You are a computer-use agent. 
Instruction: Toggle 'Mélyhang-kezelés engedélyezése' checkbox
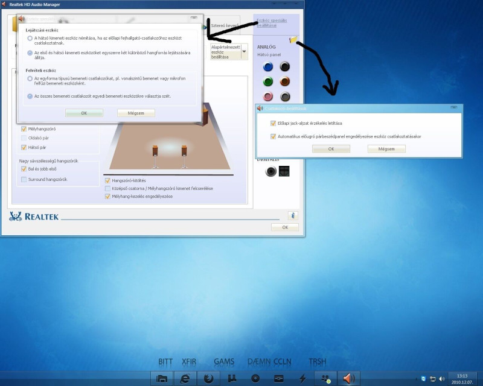(x=107, y=197)
